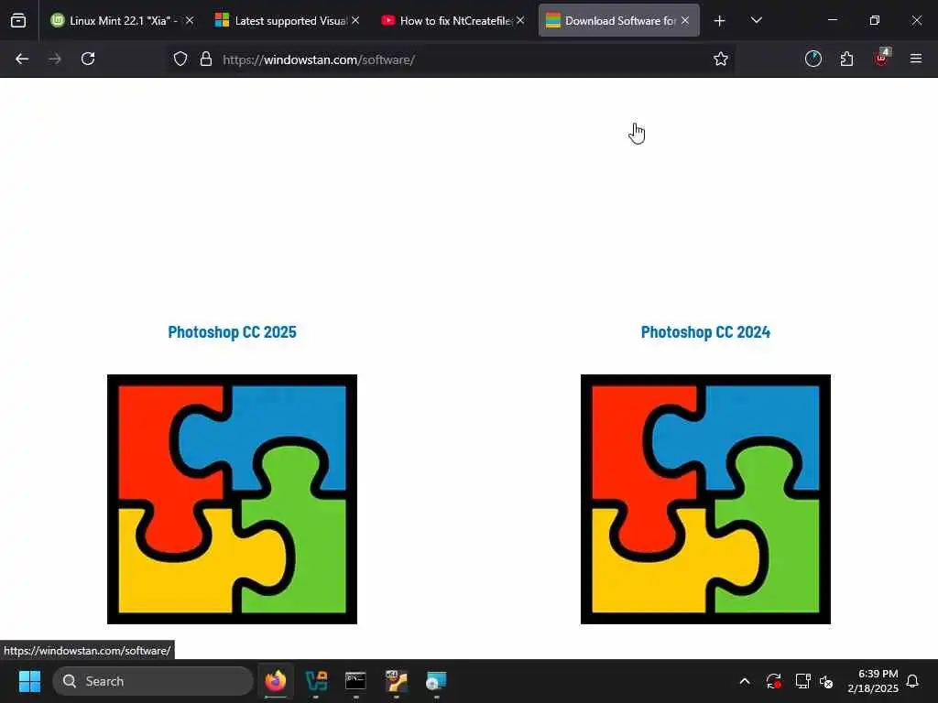The image size is (938, 703).
Task: Expand the list all tabs chevron
Action: click(x=756, y=20)
